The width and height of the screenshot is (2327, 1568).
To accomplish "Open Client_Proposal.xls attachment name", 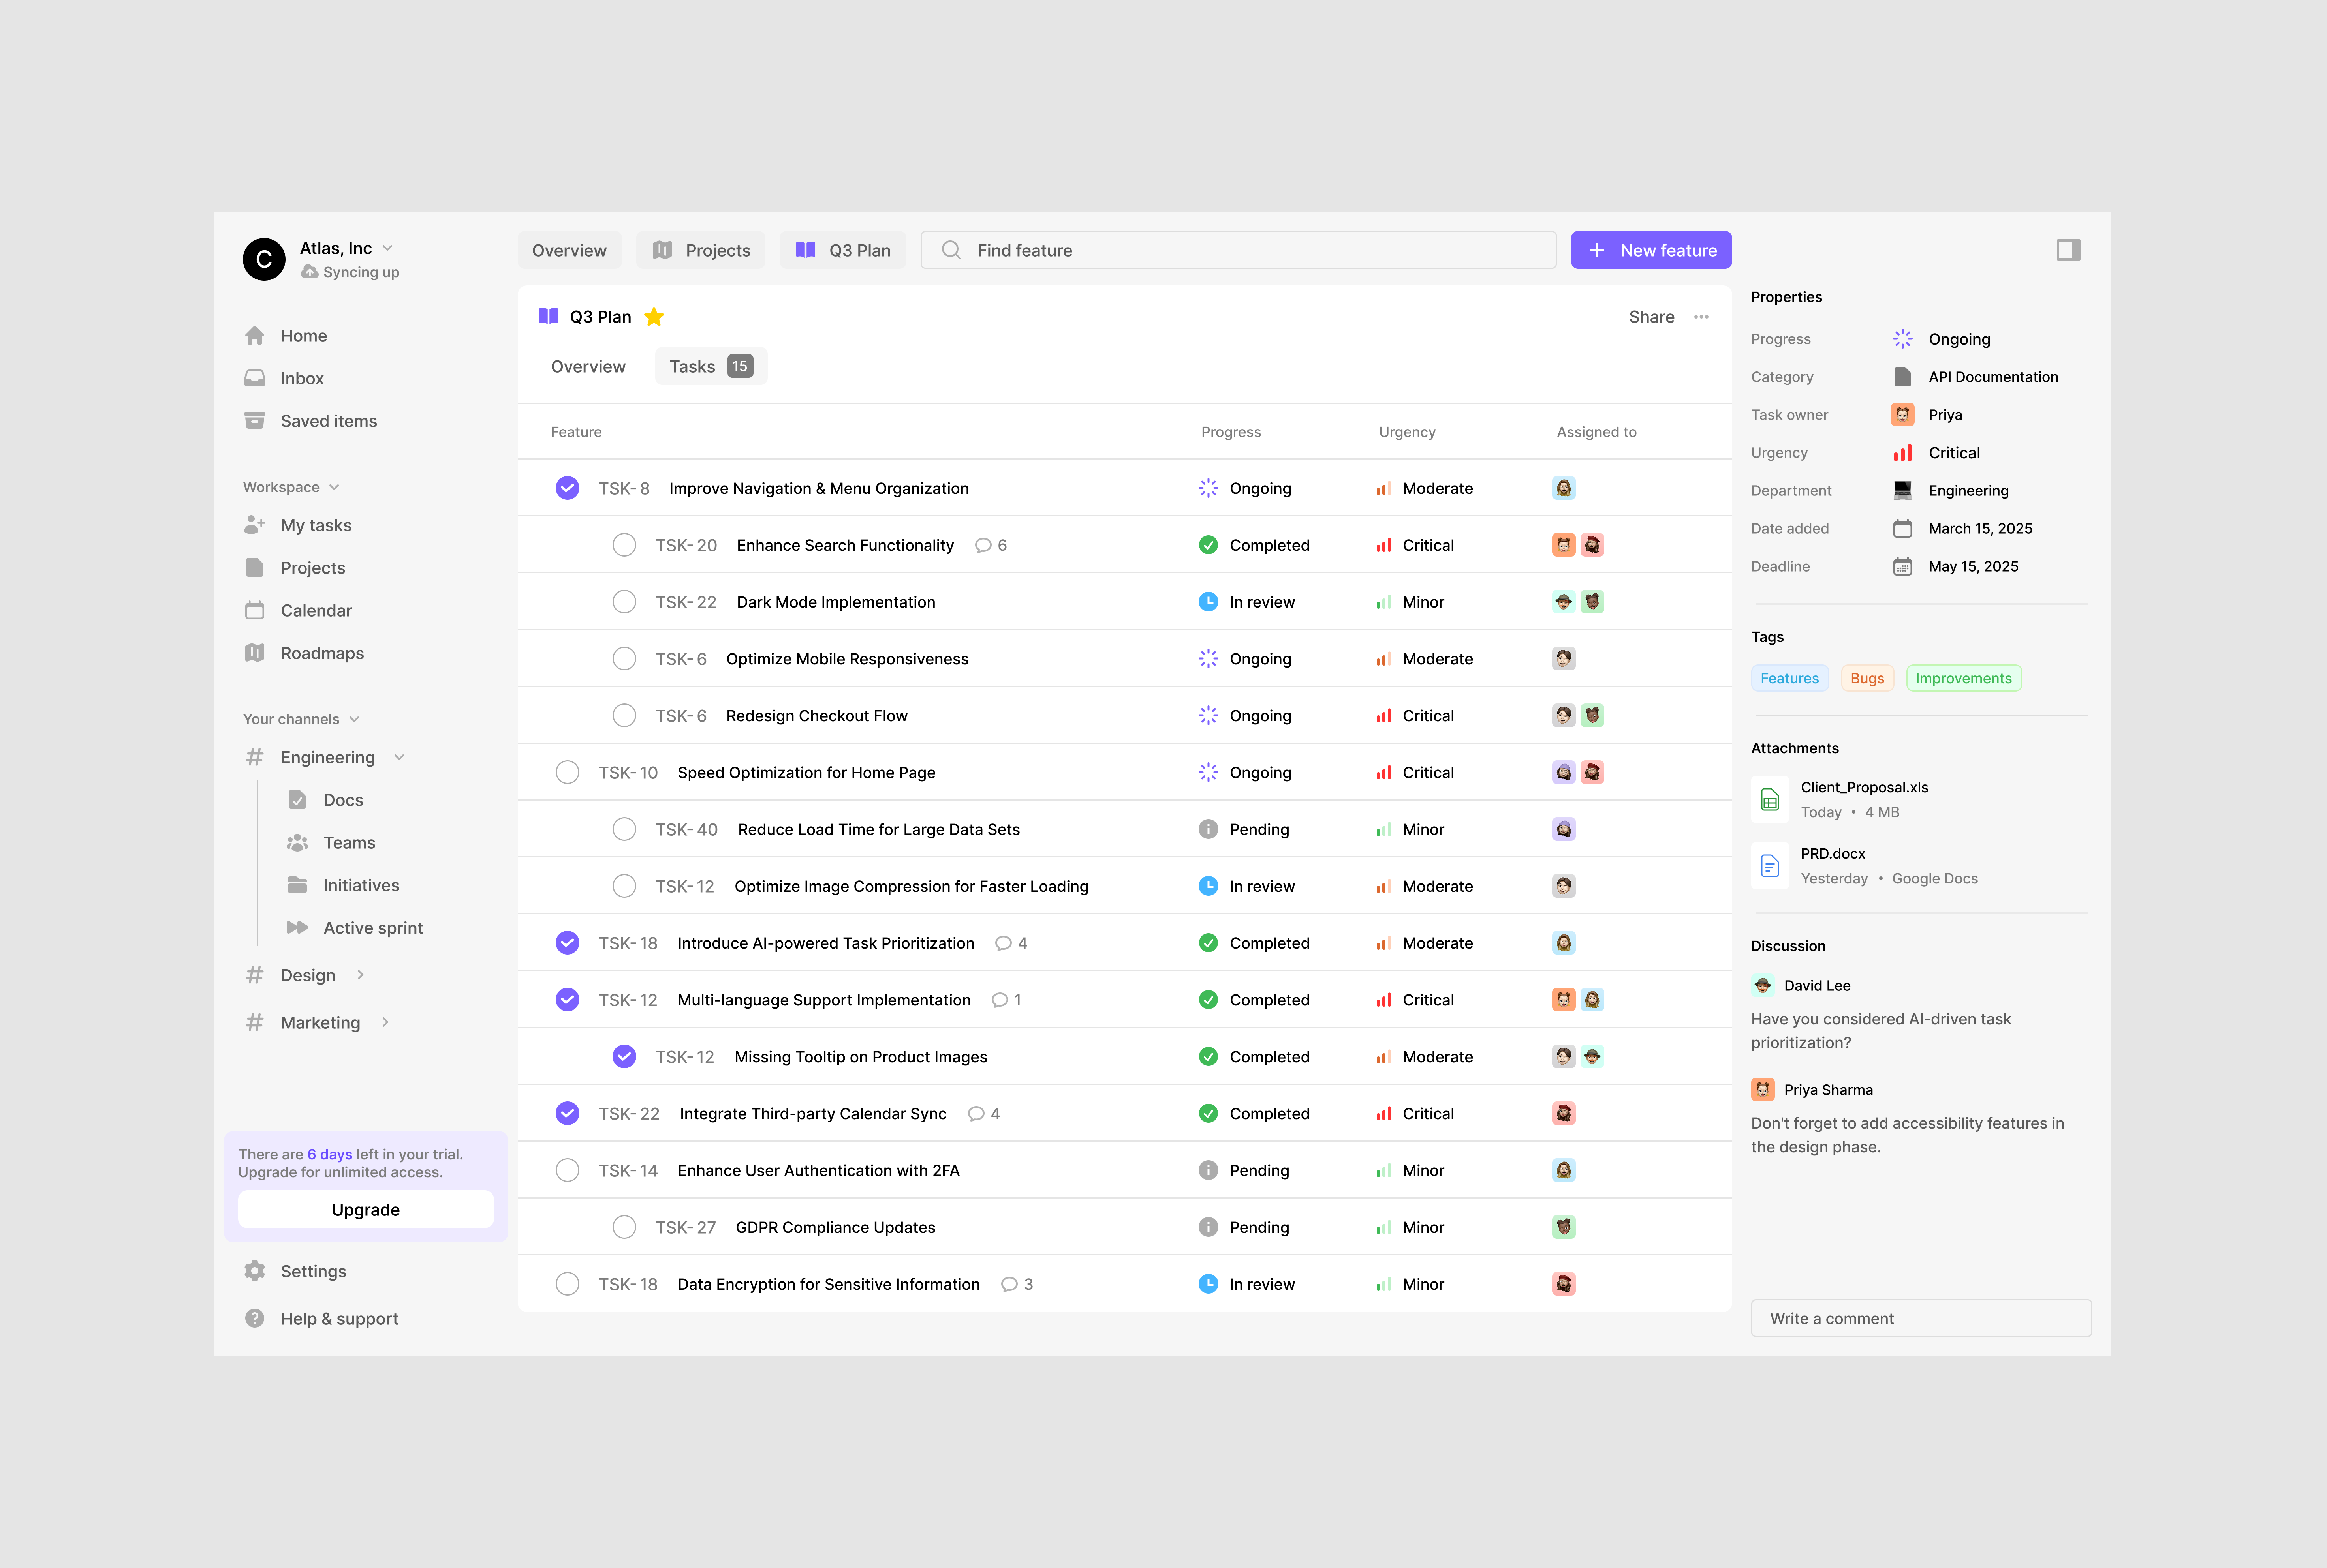I will pos(1865,788).
